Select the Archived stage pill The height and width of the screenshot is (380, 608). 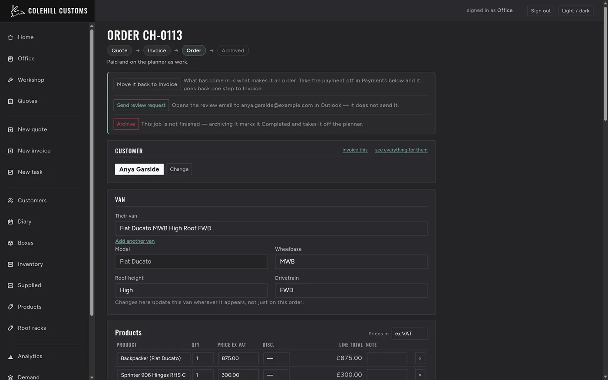(x=233, y=50)
